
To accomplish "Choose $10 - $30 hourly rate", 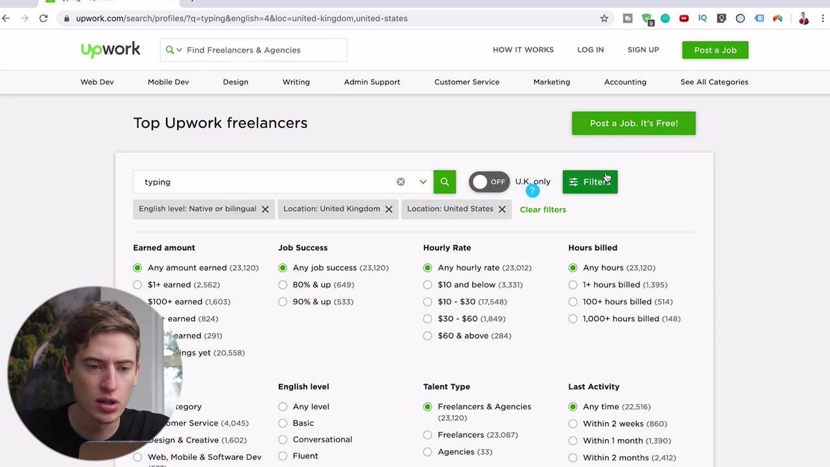I will tap(427, 302).
